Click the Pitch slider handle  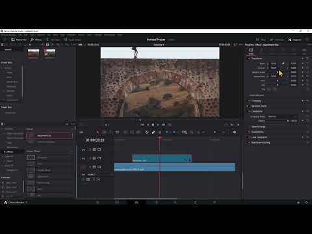tap(278, 81)
